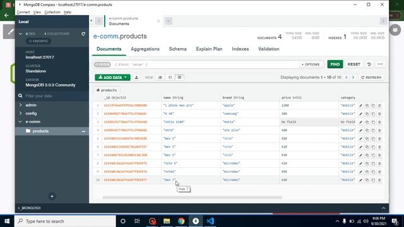Expand the config database

(21, 113)
